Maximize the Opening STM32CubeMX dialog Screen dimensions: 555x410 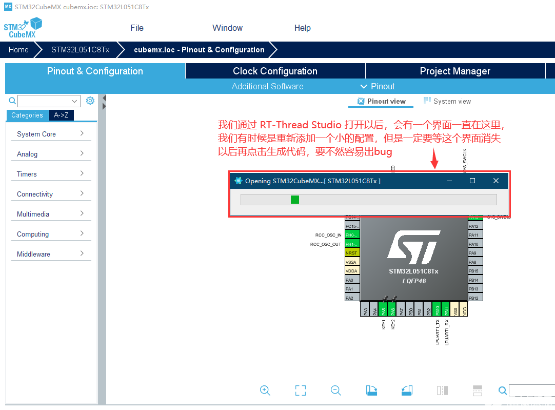tap(472, 181)
